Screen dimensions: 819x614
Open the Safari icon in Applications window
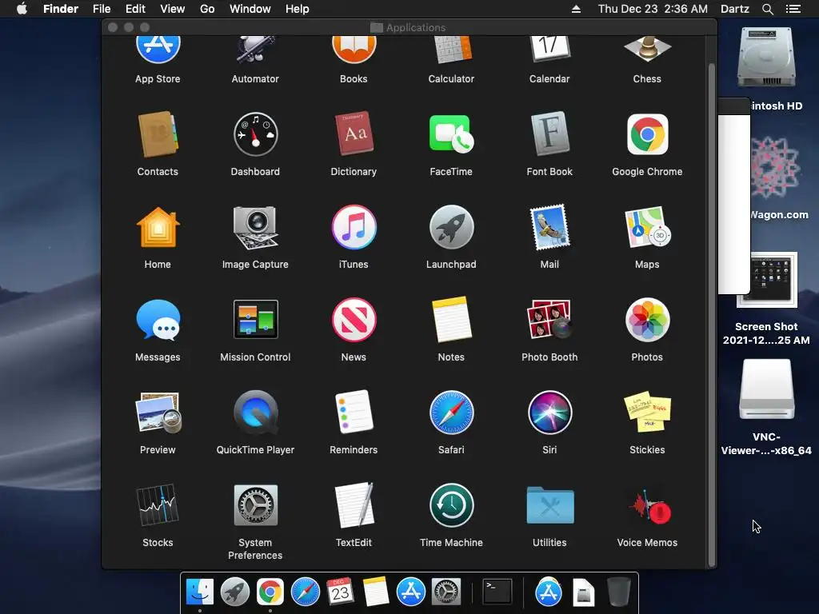click(451, 413)
